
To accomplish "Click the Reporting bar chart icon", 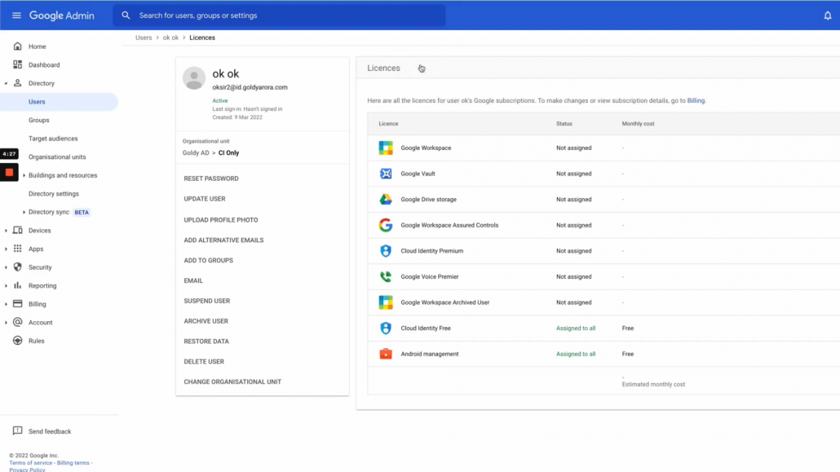I will (18, 285).
